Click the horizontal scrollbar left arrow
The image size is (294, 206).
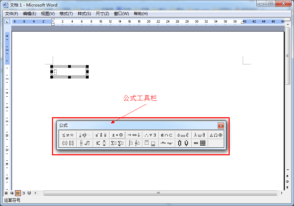(x=35, y=193)
